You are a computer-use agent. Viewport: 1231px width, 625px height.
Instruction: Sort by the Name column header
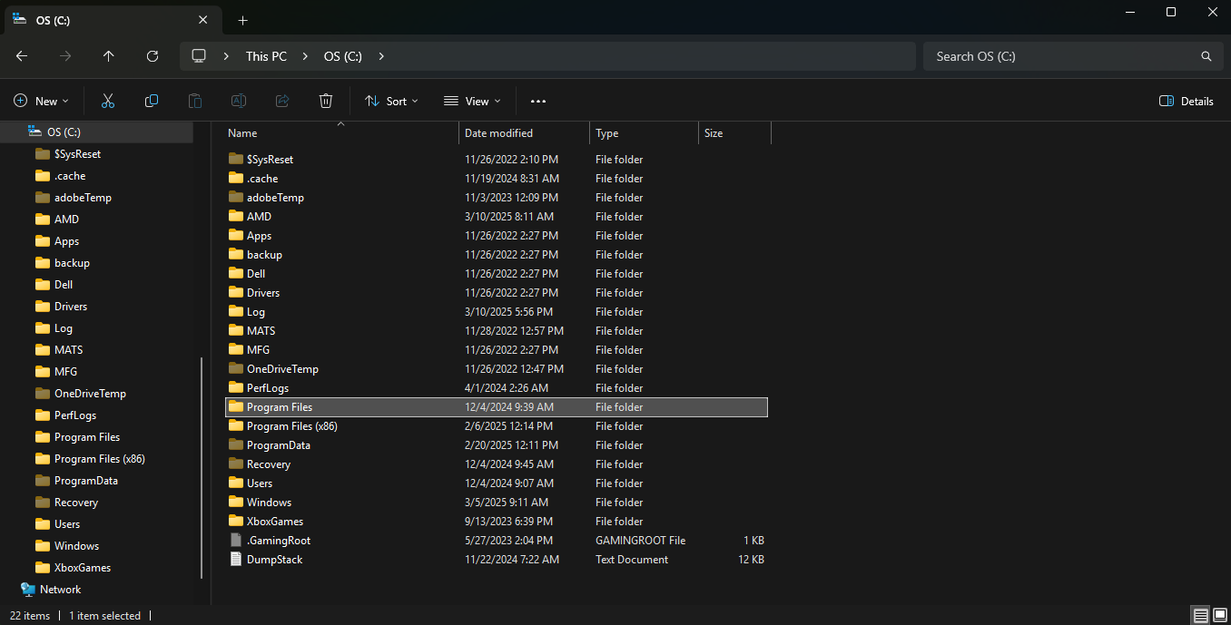click(340, 133)
